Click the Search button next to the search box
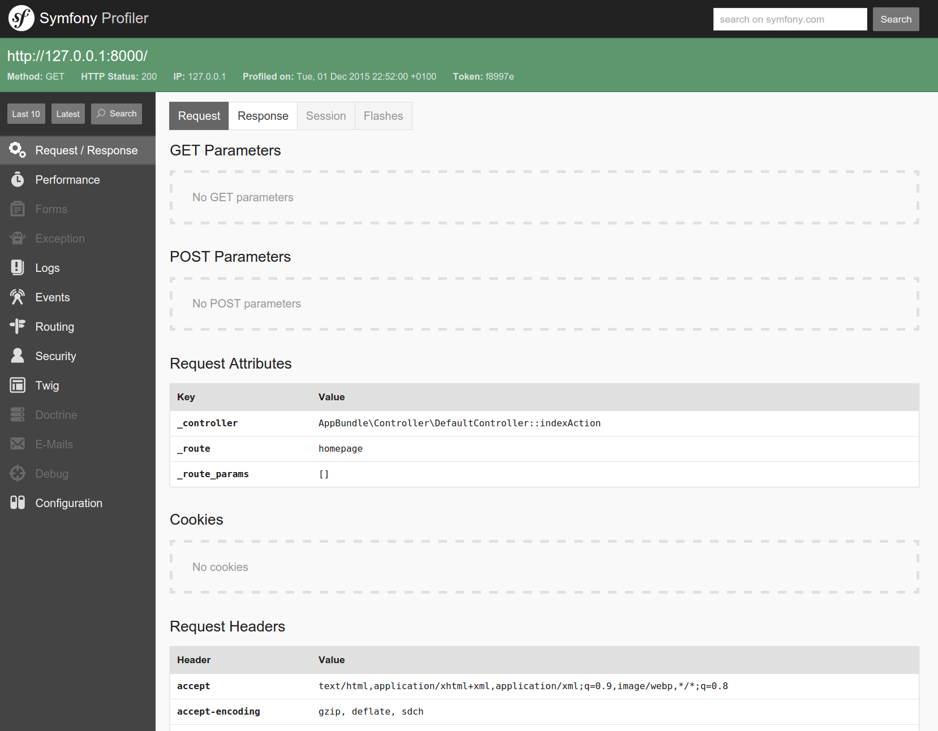 [x=896, y=19]
